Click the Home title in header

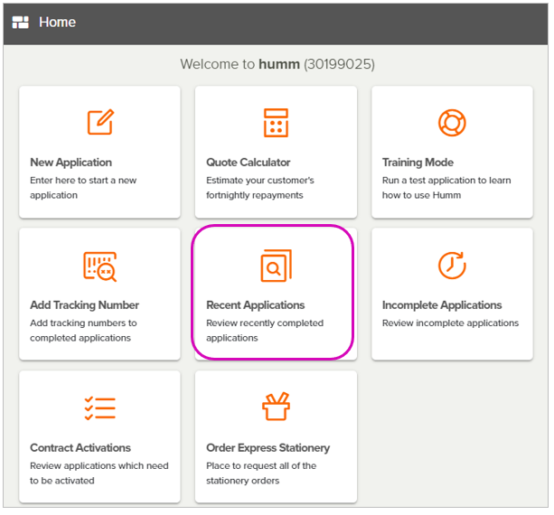[57, 23]
